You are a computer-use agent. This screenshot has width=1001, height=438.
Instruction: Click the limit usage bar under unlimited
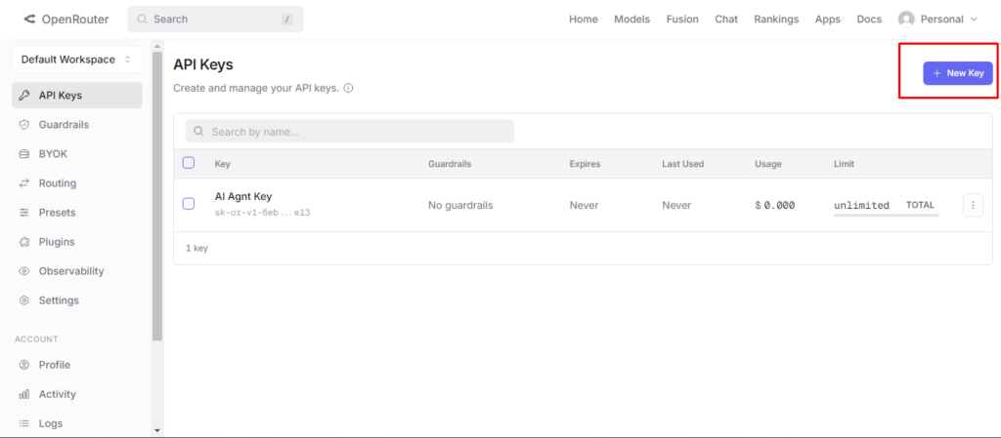(x=886, y=216)
